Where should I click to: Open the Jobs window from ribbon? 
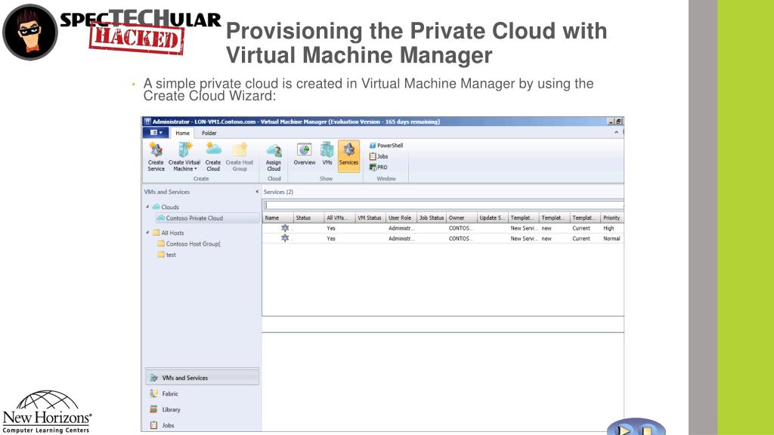pyautogui.click(x=379, y=156)
